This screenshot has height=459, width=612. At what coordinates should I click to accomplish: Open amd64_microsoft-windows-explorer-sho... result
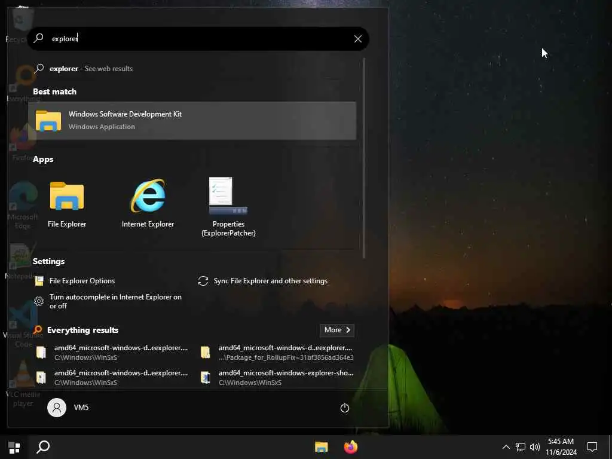pyautogui.click(x=277, y=378)
